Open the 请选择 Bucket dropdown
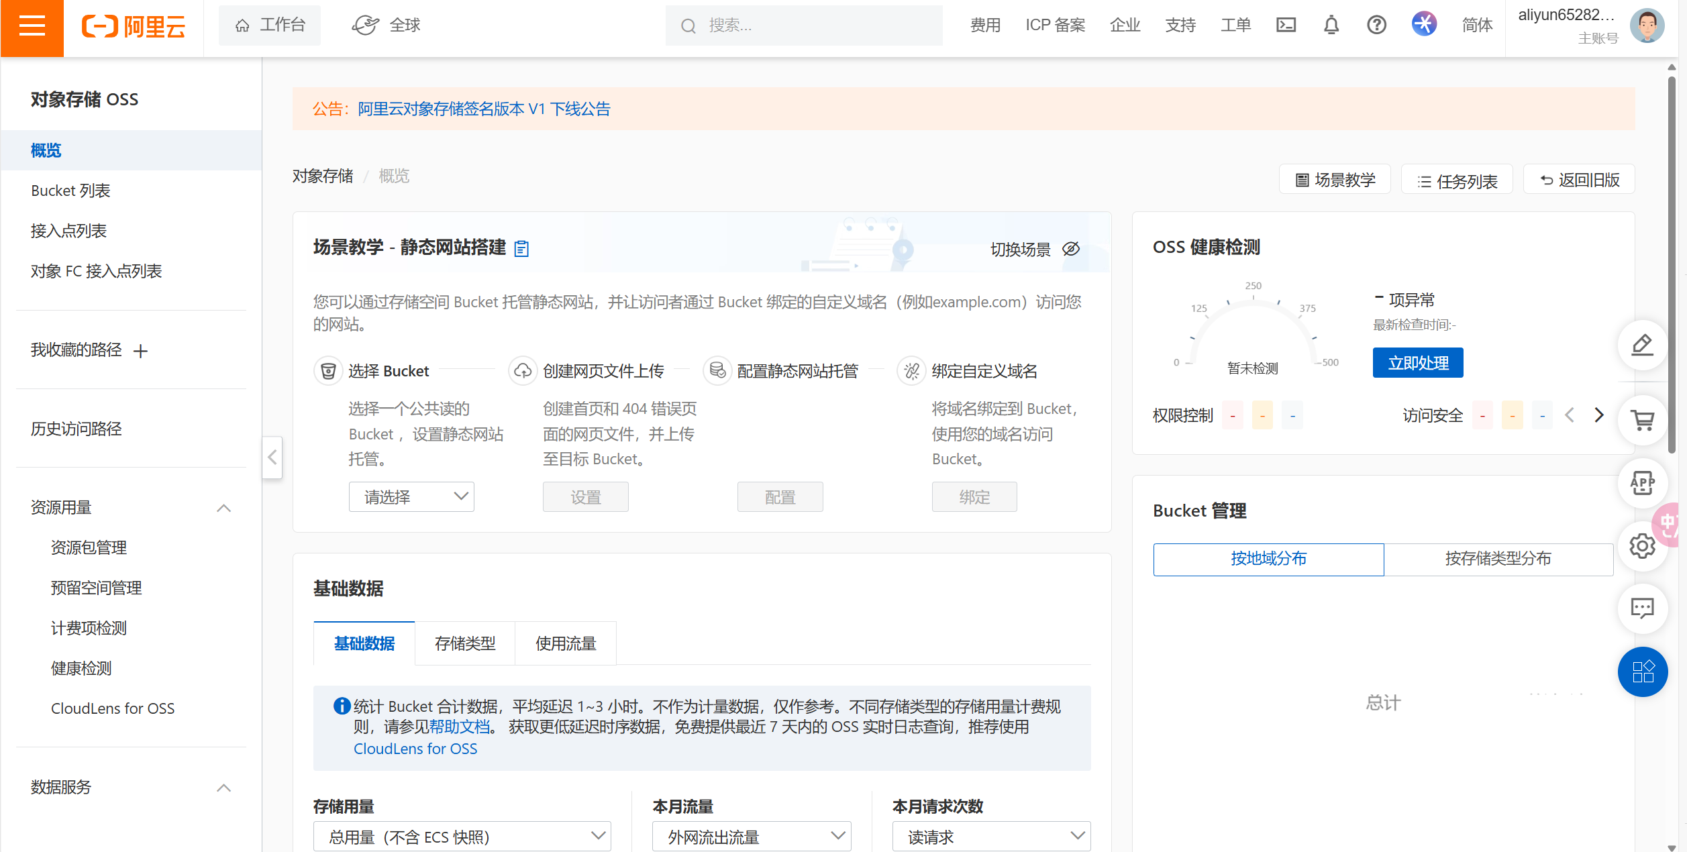Screen dimensions: 1687x852 click(411, 496)
